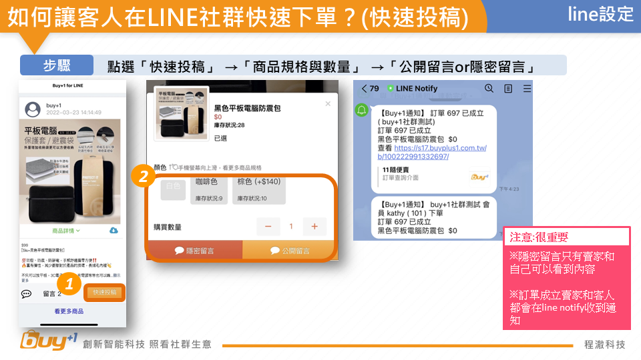Tap the comment speech bubble icon
Image resolution: width=641 pixels, height=360 pixels.
pos(27,293)
